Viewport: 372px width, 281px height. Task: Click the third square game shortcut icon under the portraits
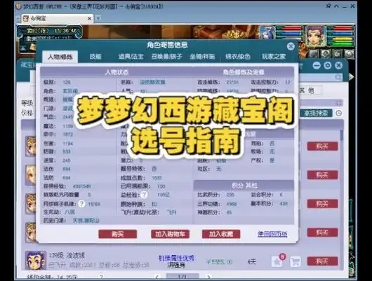(338, 53)
